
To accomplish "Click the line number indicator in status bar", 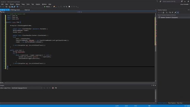I will click(117, 106).
